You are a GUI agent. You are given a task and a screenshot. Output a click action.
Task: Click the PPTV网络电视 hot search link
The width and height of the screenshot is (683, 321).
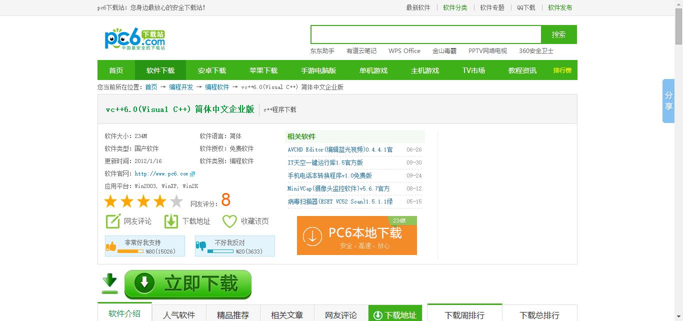coord(487,50)
